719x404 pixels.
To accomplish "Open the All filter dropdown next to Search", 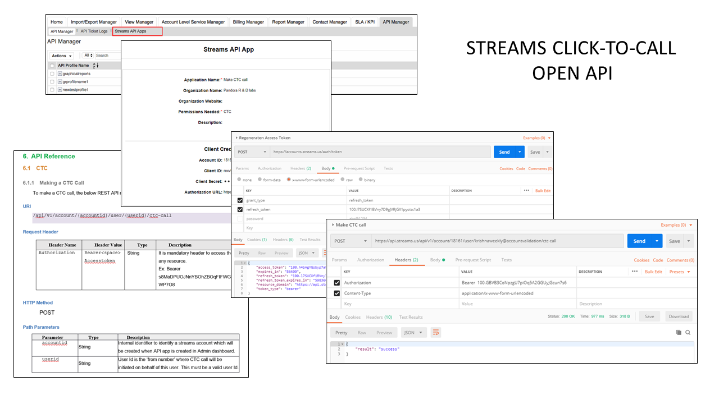I will pyautogui.click(x=88, y=56).
